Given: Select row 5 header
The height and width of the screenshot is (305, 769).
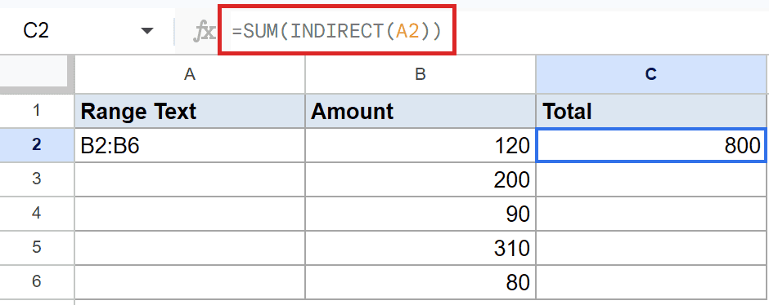Looking at the screenshot, I should point(38,248).
